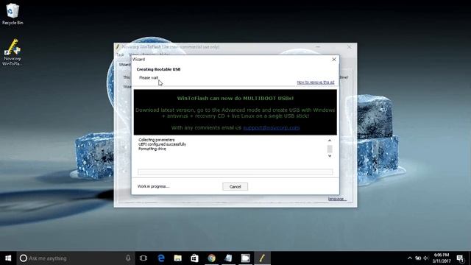471x265 pixels.
Task: Open Google Chrome from taskbar
Action: 211,258
